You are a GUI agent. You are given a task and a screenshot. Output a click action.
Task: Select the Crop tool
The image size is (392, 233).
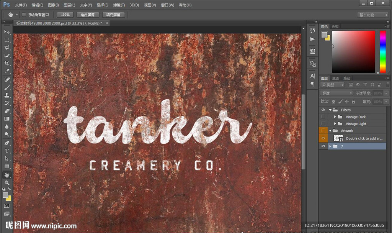pyautogui.click(x=7, y=63)
